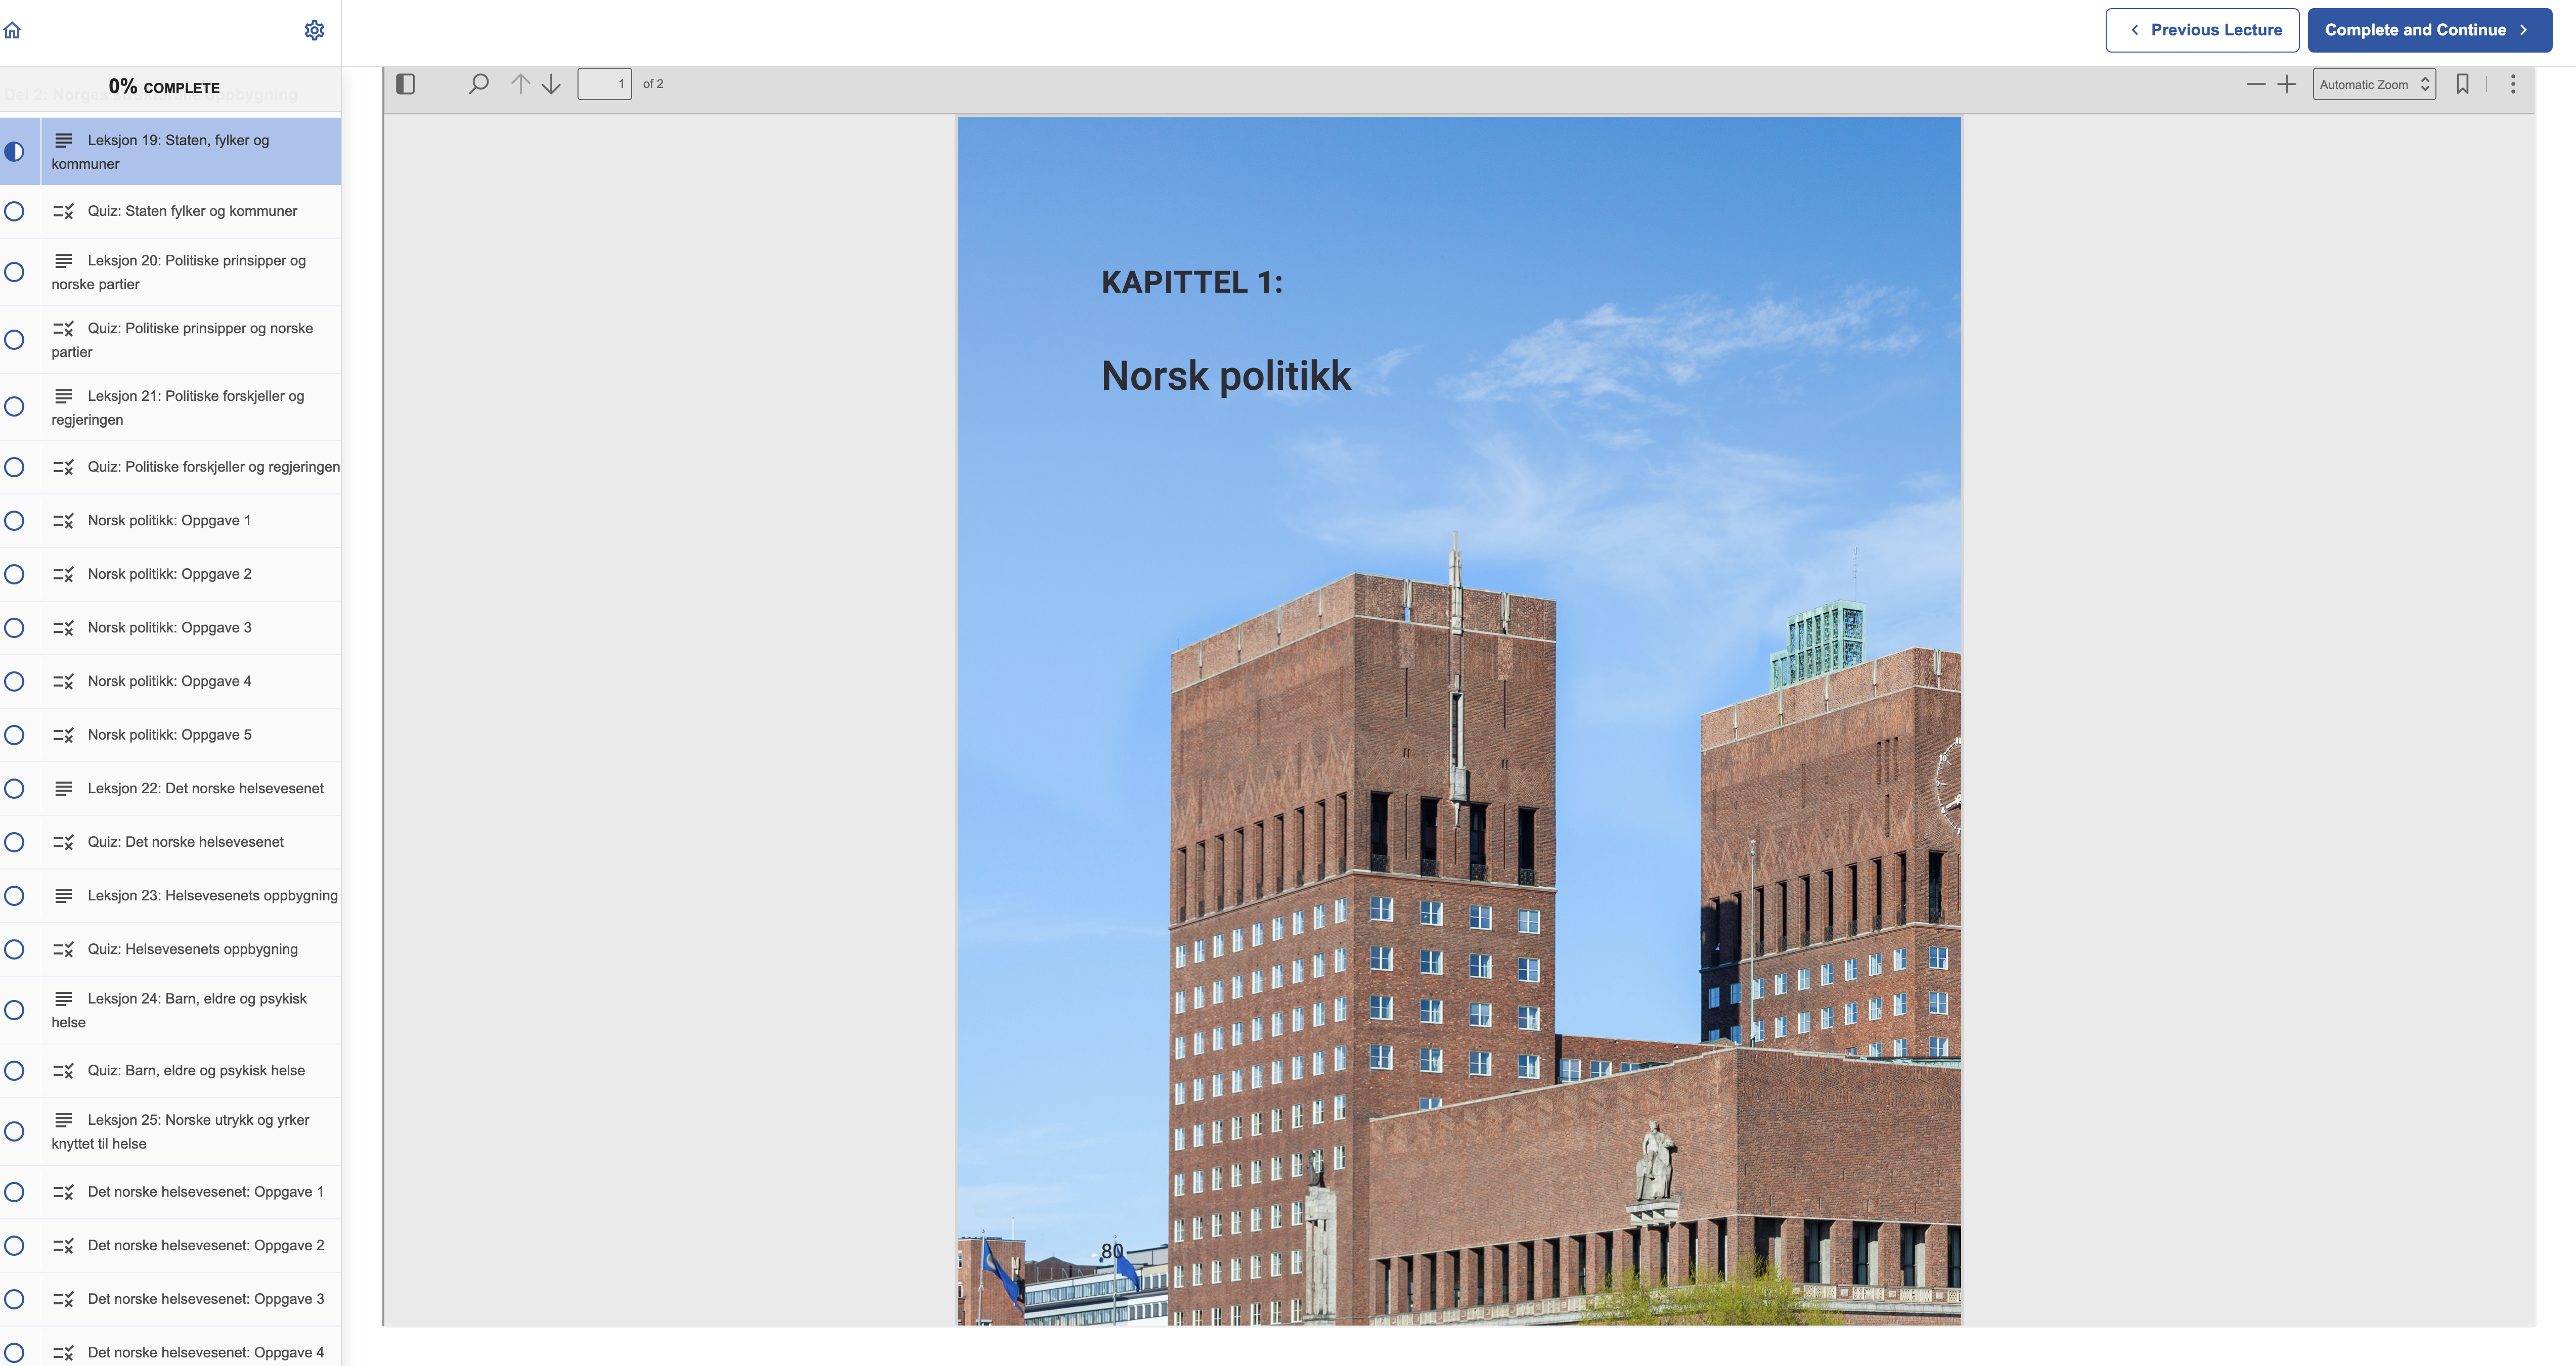The height and width of the screenshot is (1366, 2576).
Task: Click the Previous Lecture button
Action: [x=2202, y=30]
